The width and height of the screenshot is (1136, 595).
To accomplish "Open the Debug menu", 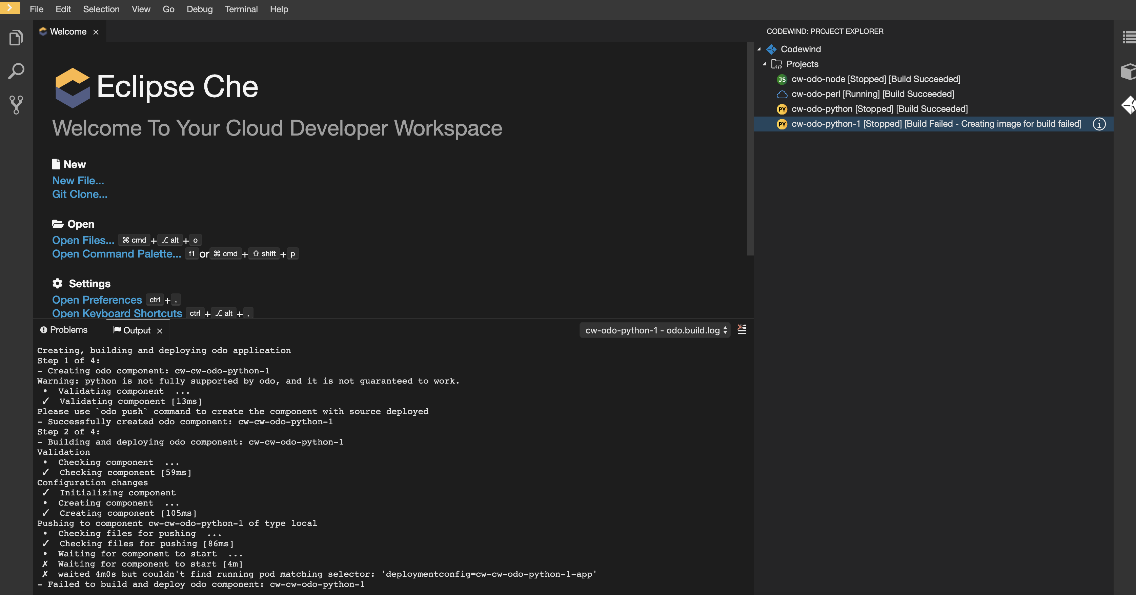I will coord(199,9).
